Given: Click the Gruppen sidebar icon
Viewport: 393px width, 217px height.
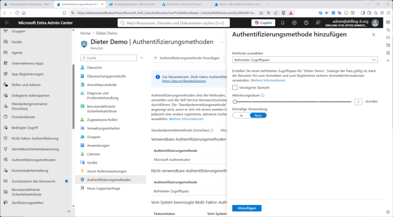Looking at the screenshot, I should pos(6,31).
